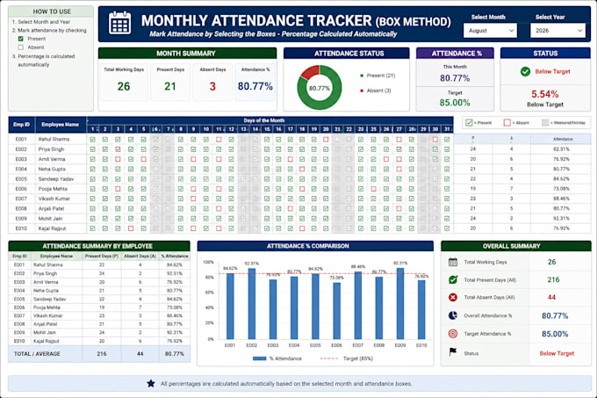Screen dimensions: 597x398
Task: Click the Total Working Days calendar icon
Action: click(453, 262)
